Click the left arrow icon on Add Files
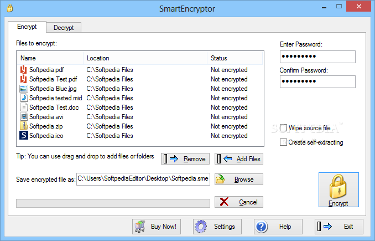The width and height of the screenshot is (375, 241). click(x=228, y=158)
